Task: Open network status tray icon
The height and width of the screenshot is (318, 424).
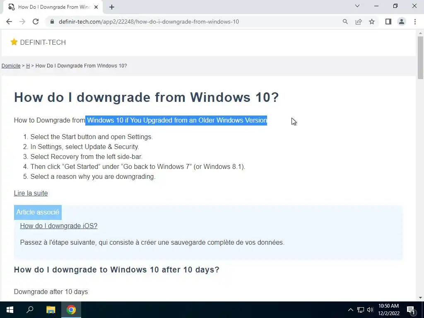Action: point(361,310)
